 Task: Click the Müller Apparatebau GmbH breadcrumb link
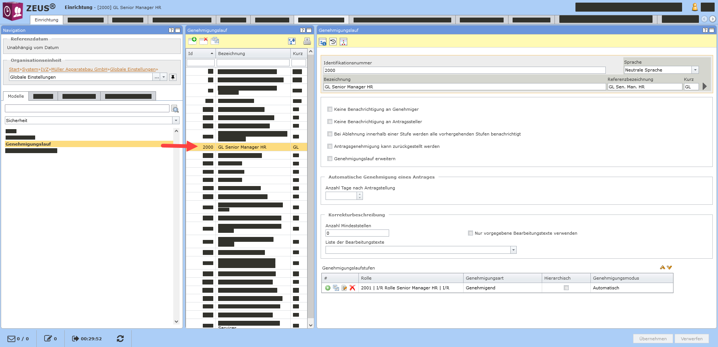click(x=79, y=69)
